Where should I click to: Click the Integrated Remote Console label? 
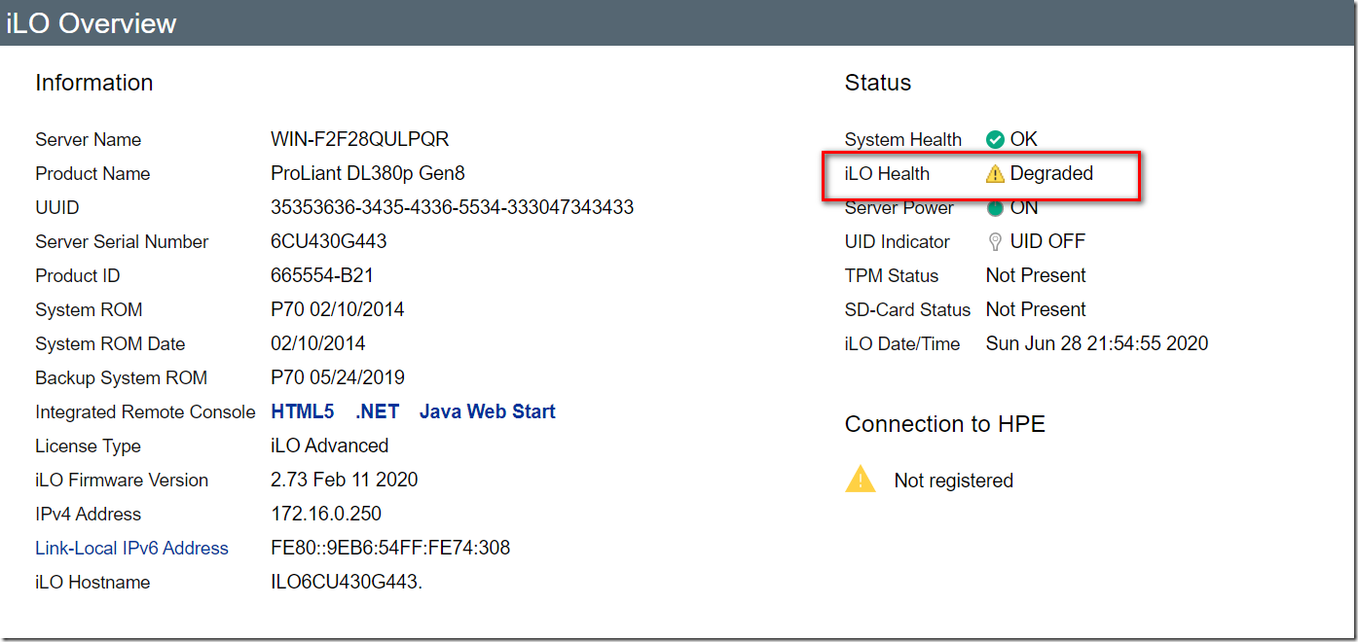[x=145, y=411]
